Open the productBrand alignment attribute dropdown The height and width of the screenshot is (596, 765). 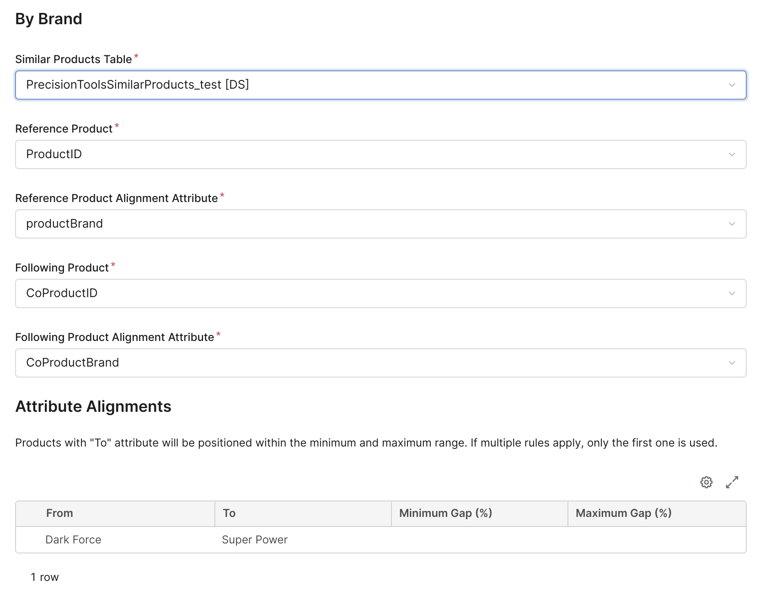(x=366, y=224)
